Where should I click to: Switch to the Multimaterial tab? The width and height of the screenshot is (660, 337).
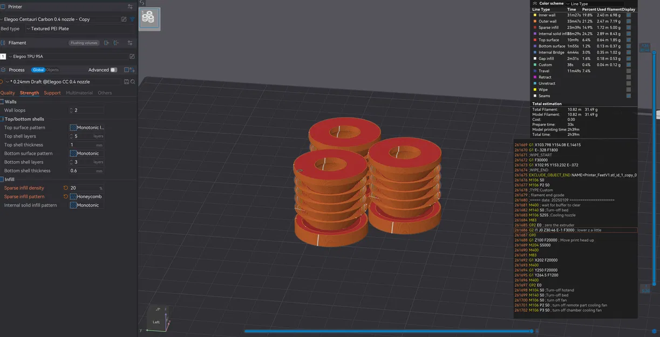click(x=79, y=93)
